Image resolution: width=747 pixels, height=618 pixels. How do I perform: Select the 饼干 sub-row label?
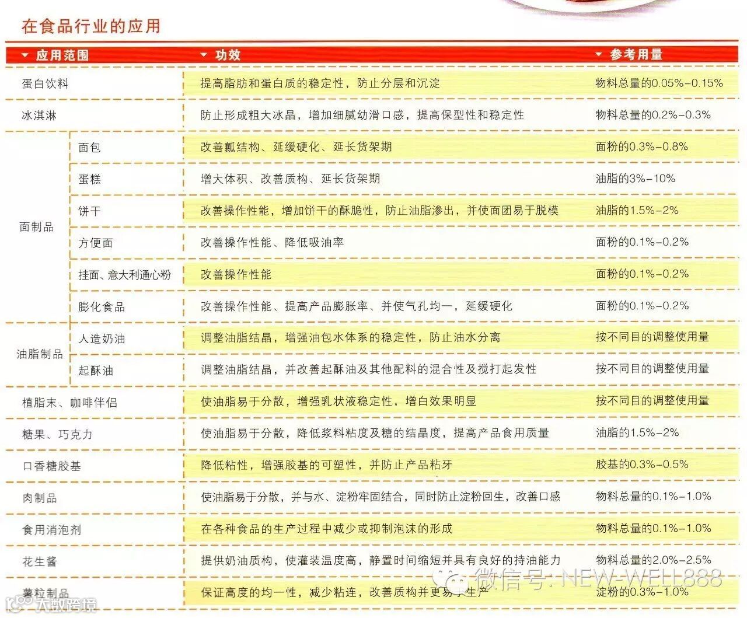point(89,211)
